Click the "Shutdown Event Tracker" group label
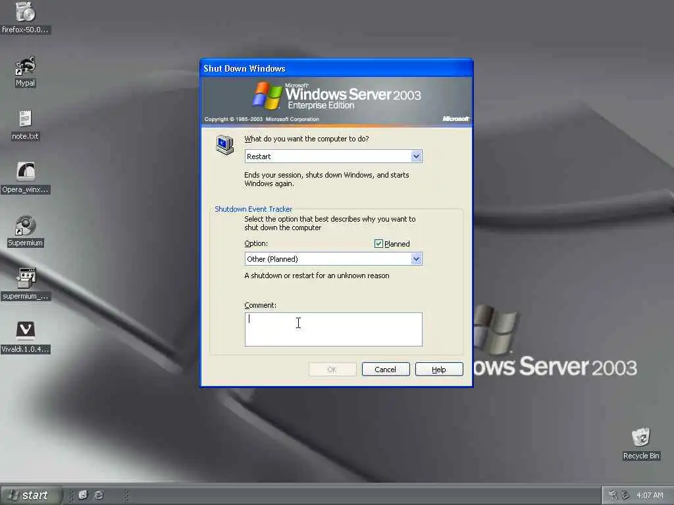The width and height of the screenshot is (674, 505). [x=253, y=209]
